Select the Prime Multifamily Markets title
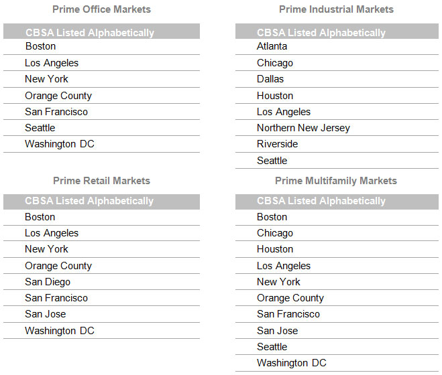 pos(336,181)
